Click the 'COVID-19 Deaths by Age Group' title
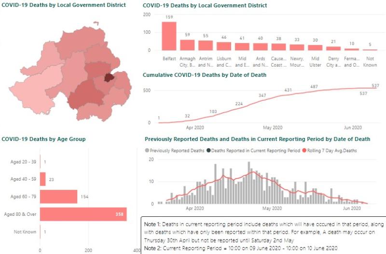 point(43,139)
